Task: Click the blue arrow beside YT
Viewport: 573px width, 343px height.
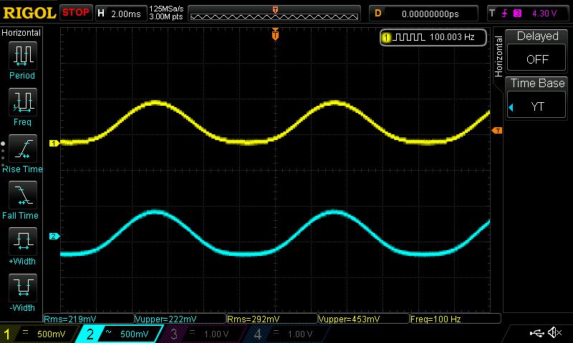Action: pos(511,107)
